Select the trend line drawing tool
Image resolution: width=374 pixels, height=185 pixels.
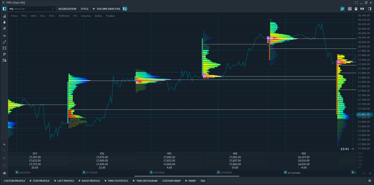point(4,42)
